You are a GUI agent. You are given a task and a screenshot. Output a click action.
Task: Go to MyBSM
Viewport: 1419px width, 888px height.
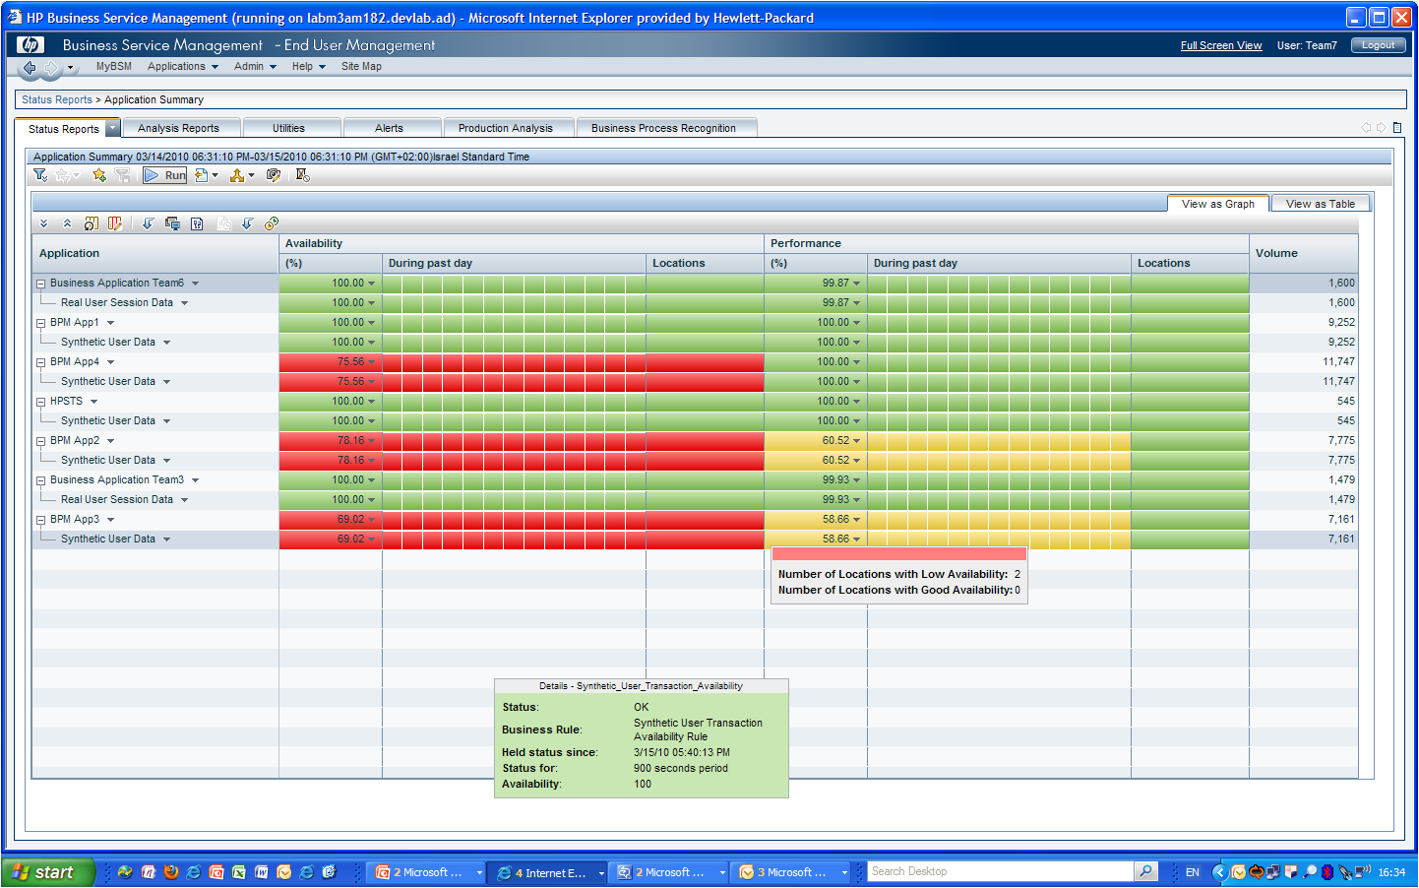[113, 67]
